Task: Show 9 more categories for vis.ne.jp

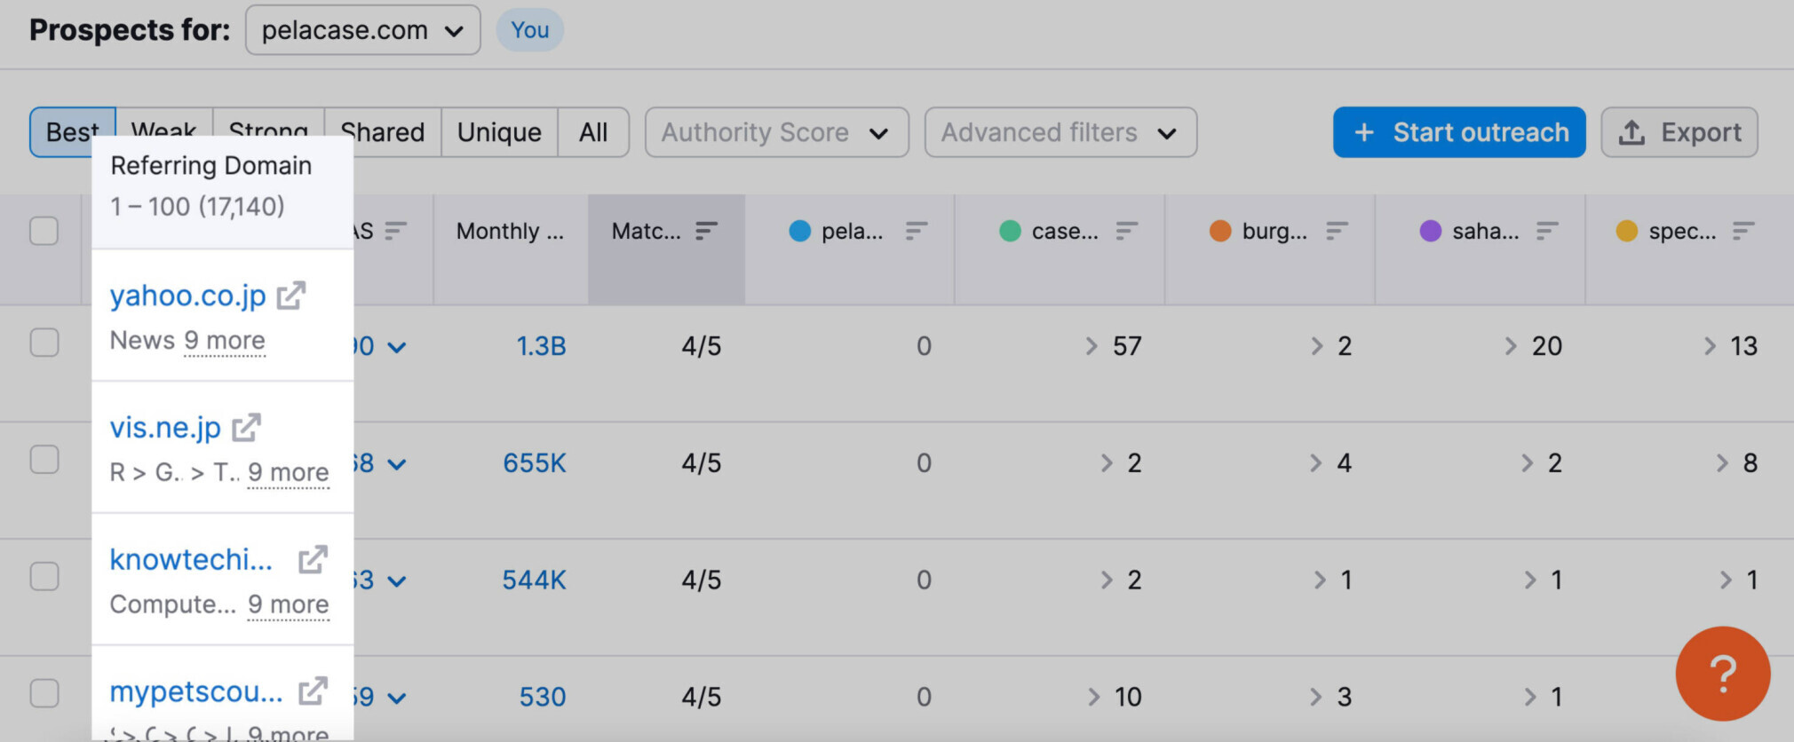Action: [x=289, y=473]
